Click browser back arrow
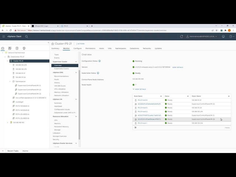The image size is (236, 177). tap(3, 30)
